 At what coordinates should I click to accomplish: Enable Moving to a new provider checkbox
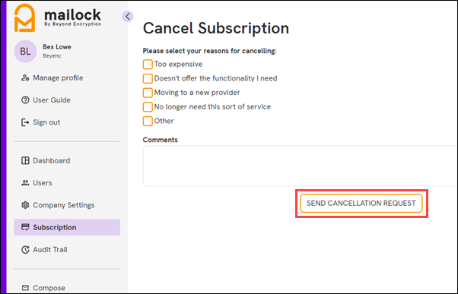click(148, 93)
